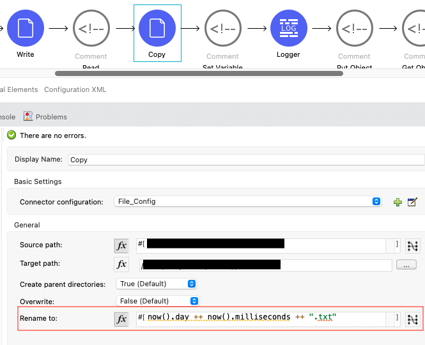Select the commented Put Object node
This screenshot has width=425, height=345.
[354, 28]
